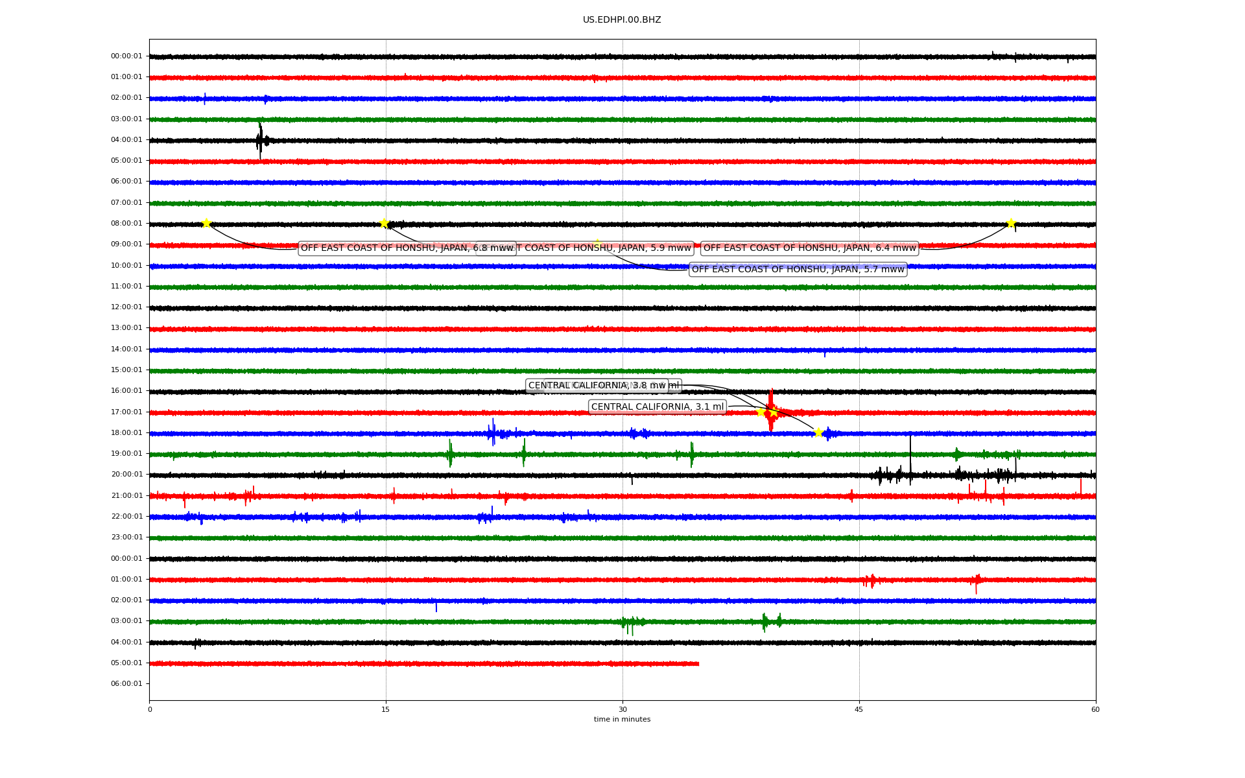
Task: Click the Honshu Japan 6.4 mww label
Action: click(x=809, y=248)
